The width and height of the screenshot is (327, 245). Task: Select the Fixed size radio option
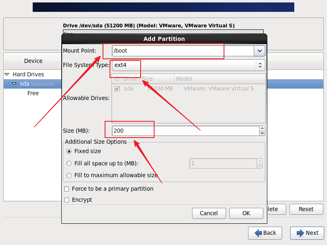(69, 151)
